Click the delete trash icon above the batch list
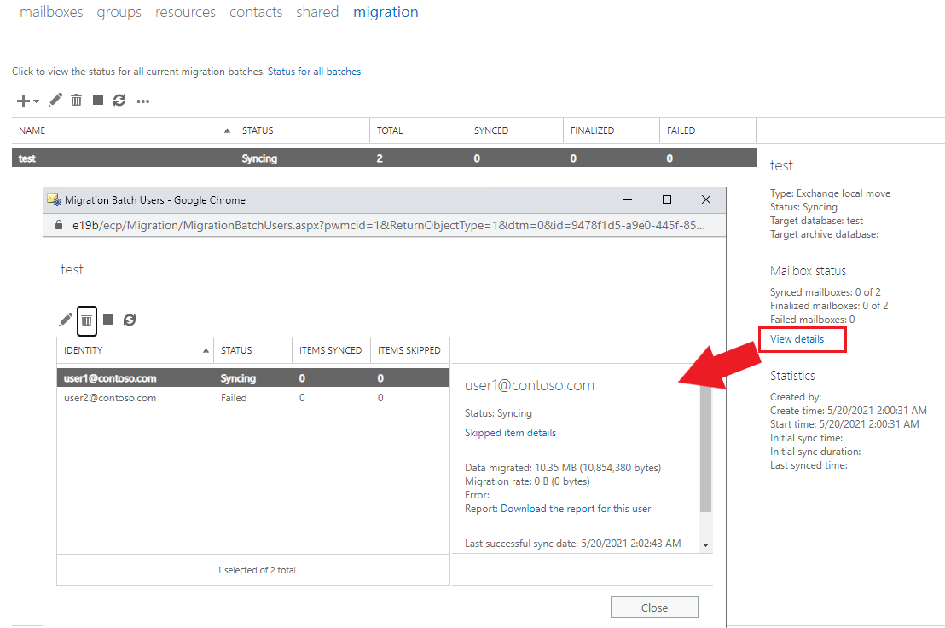Image resolution: width=945 pixels, height=628 pixels. click(x=76, y=100)
